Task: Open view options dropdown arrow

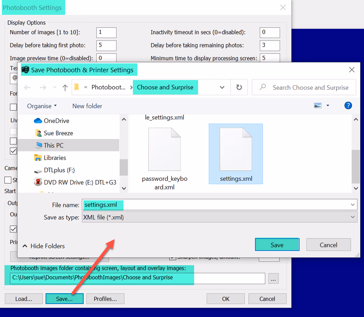Action: pyautogui.click(x=328, y=105)
